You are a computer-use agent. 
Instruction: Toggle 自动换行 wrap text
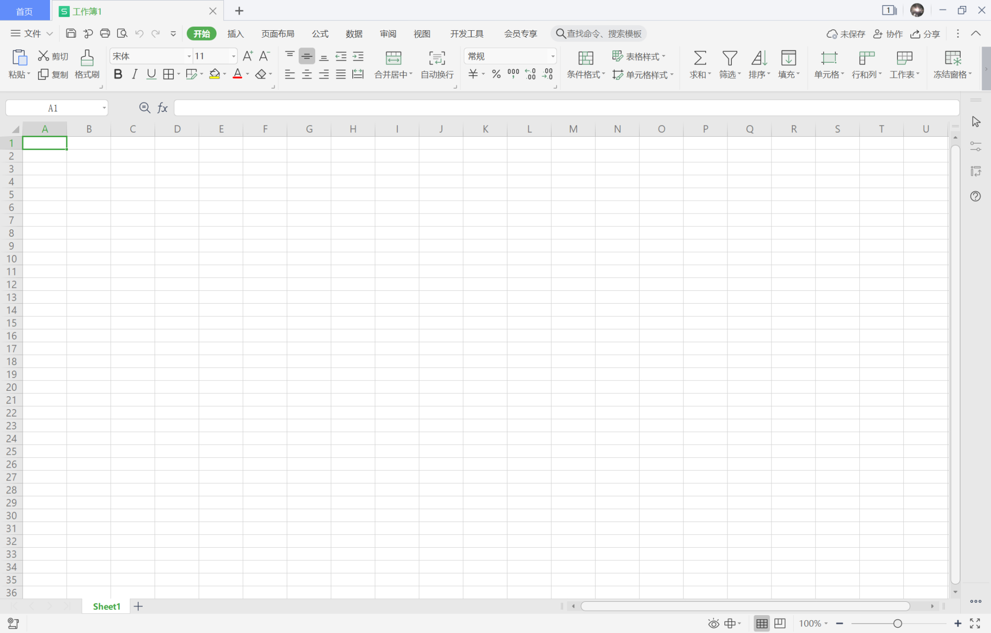(437, 64)
